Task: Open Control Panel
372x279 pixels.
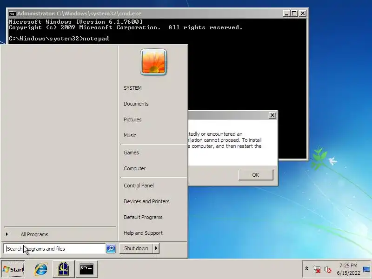Action: (x=139, y=186)
